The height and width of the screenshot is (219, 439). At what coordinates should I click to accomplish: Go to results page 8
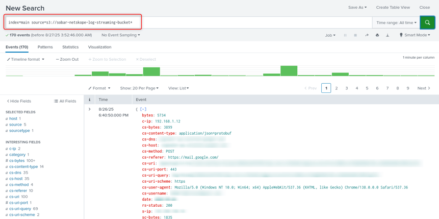(x=398, y=88)
